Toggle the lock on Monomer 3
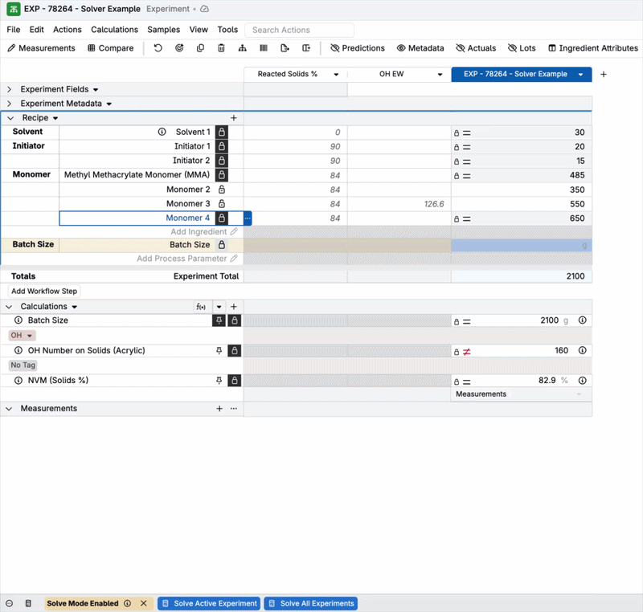Screen dimensions: 643x612 click(x=222, y=203)
